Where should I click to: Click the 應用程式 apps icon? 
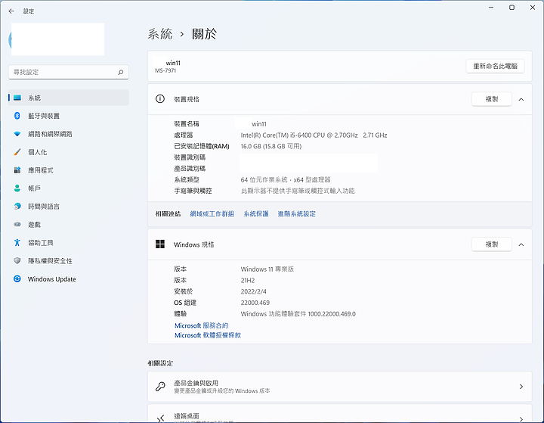point(17,170)
